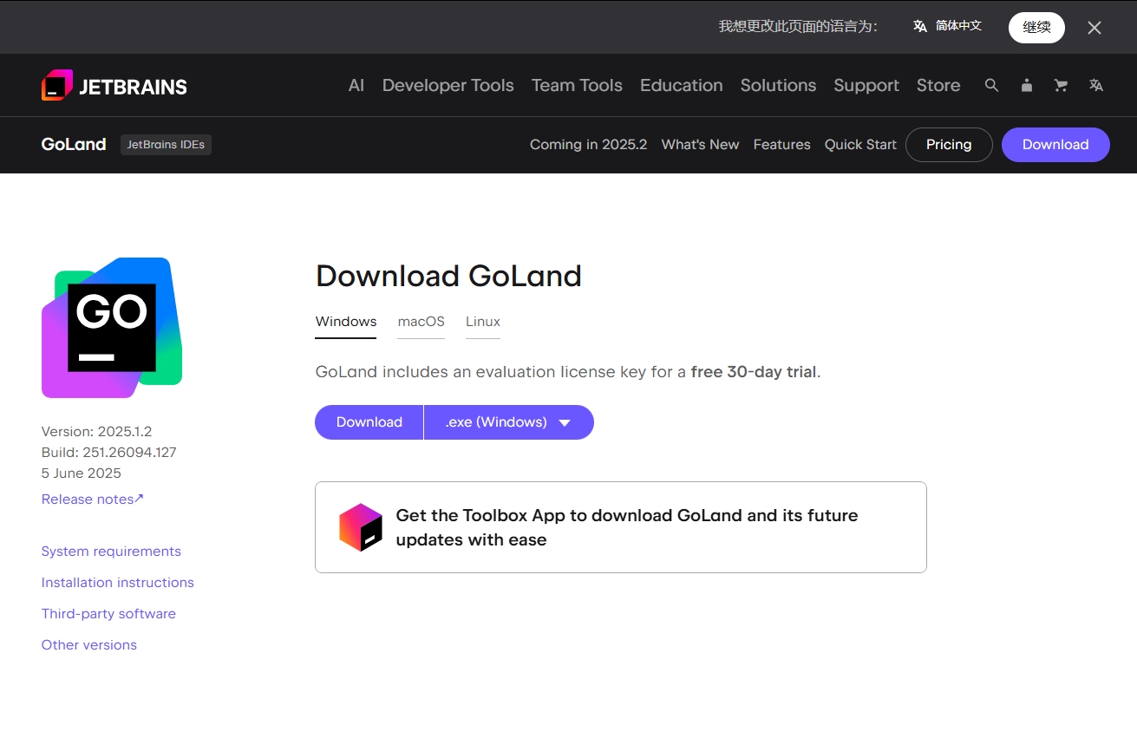Click the Get the Toolbox App card

point(621,527)
